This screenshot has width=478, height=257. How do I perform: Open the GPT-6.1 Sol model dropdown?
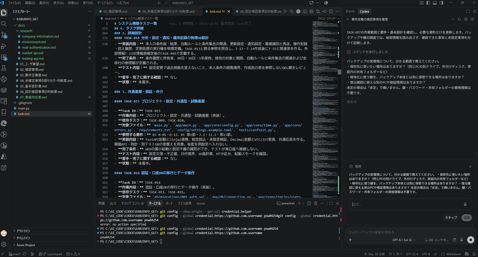(404, 240)
